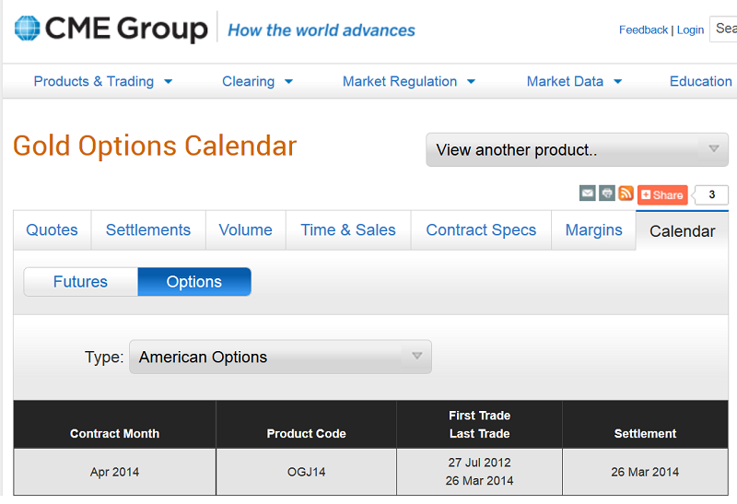737x504 pixels.
Task: Click the Feedback link
Action: [643, 29]
